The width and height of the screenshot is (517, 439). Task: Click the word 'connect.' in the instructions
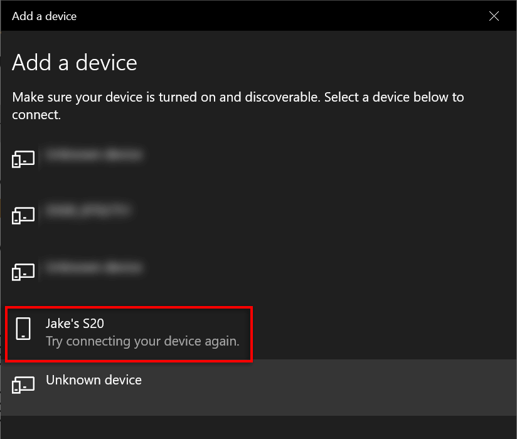[x=36, y=115]
